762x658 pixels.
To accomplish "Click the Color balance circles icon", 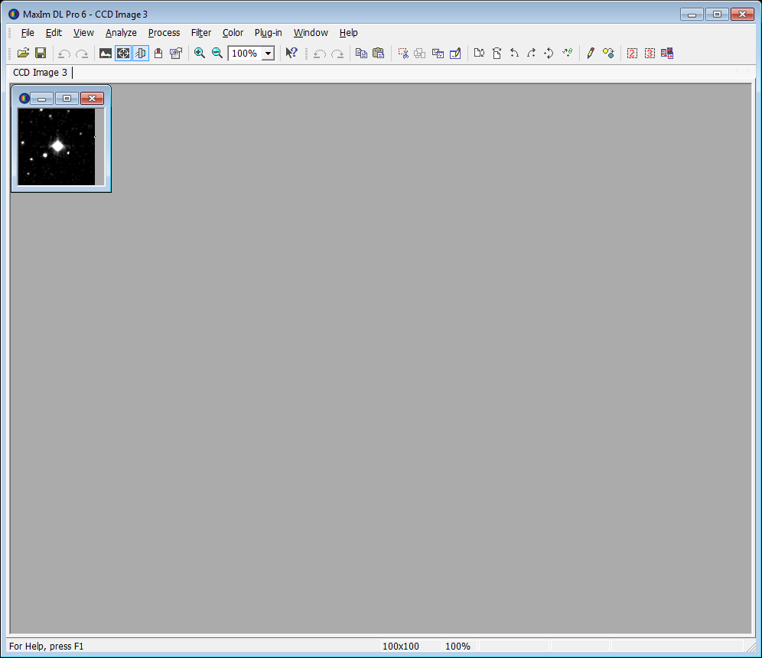I will [608, 53].
